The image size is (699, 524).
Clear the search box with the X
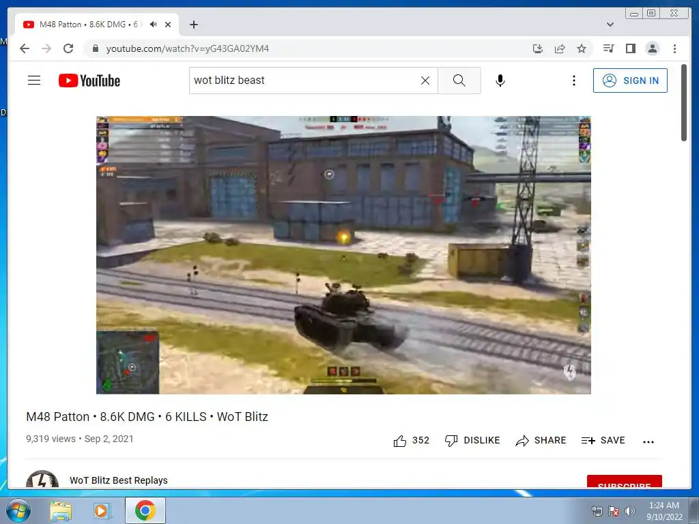click(425, 81)
